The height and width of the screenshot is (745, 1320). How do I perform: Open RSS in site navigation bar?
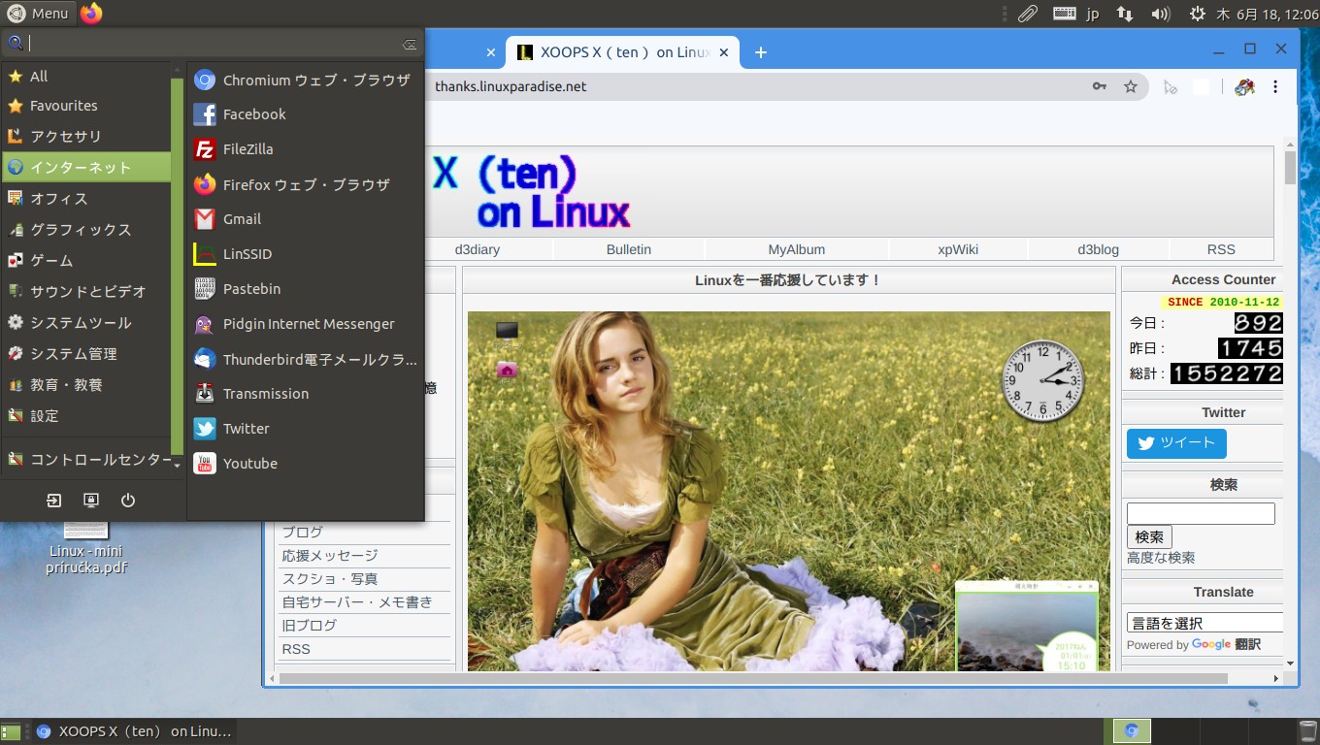point(1221,249)
